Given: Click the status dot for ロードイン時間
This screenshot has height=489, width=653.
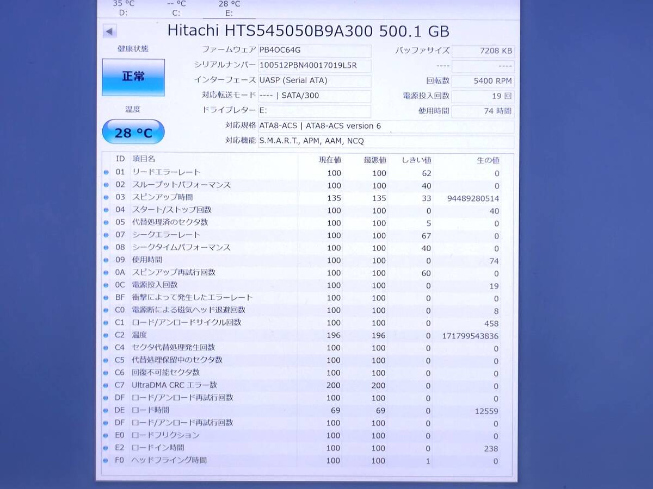Looking at the screenshot, I should point(106,448).
